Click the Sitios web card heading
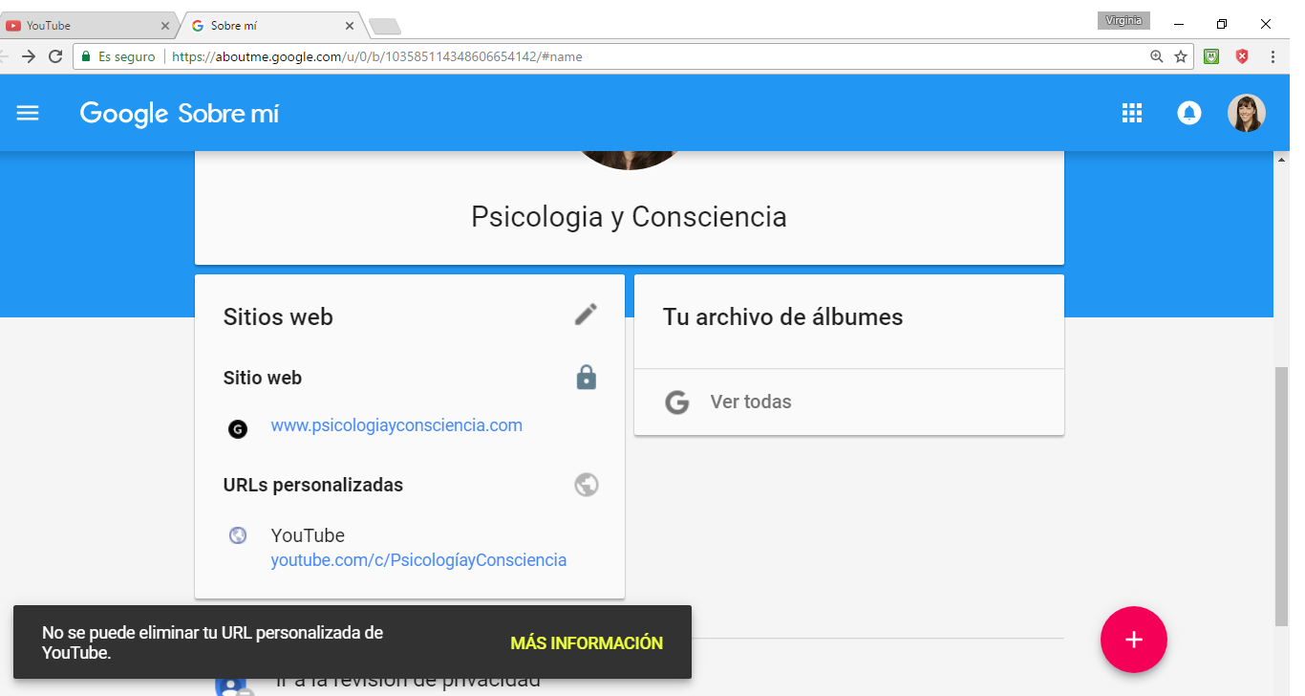The image size is (1305, 696). coord(278,317)
